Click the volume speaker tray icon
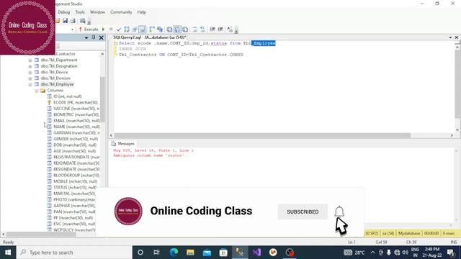Image resolution: width=461 pixels, height=259 pixels. (405, 253)
